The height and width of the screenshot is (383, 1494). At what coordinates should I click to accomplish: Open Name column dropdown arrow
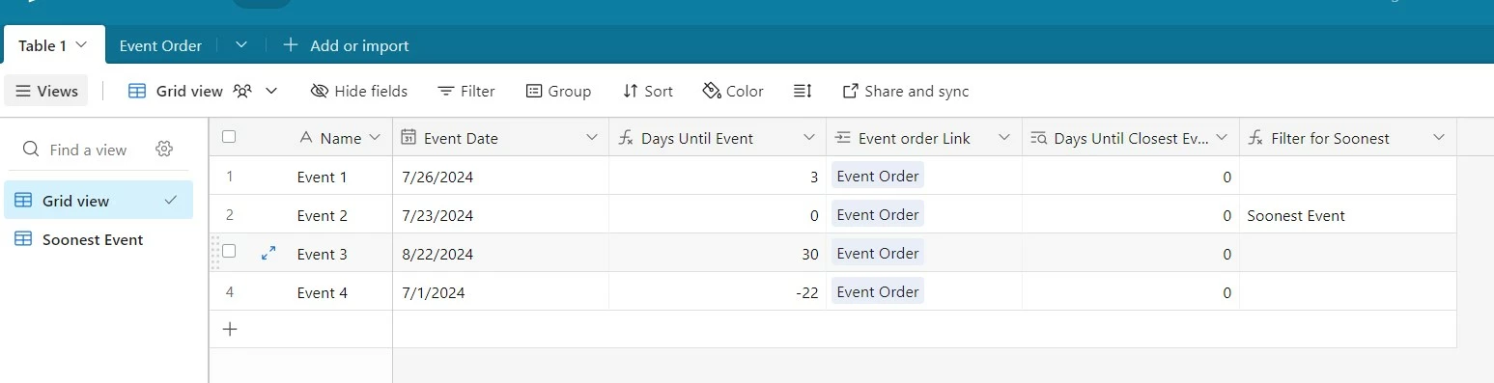[375, 138]
